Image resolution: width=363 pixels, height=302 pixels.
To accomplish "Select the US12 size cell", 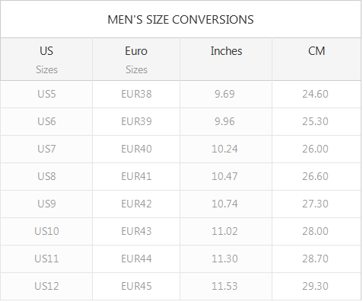I will click(x=46, y=286).
